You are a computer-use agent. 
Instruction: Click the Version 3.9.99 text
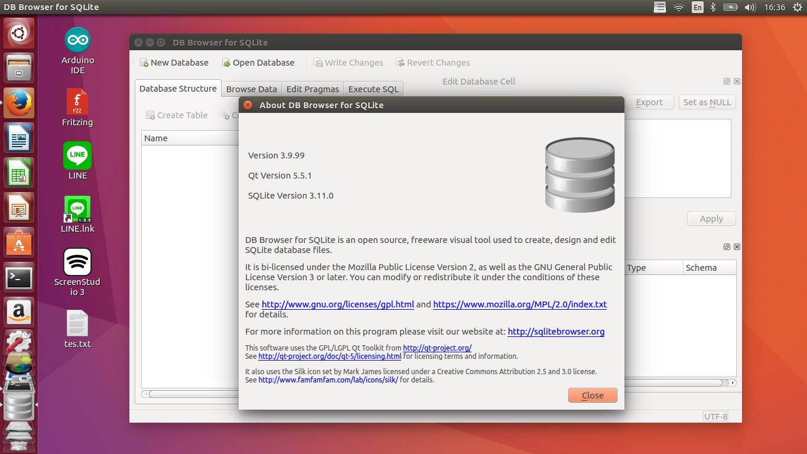276,155
